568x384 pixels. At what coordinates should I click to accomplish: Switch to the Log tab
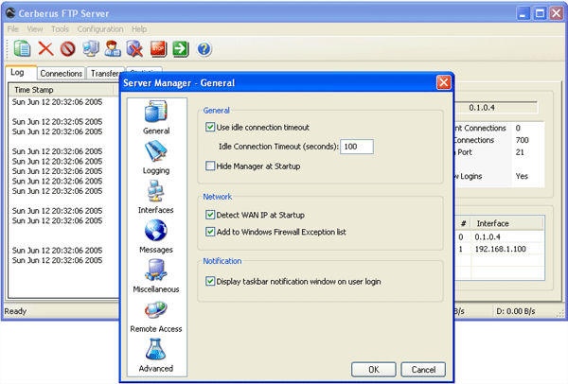point(21,73)
